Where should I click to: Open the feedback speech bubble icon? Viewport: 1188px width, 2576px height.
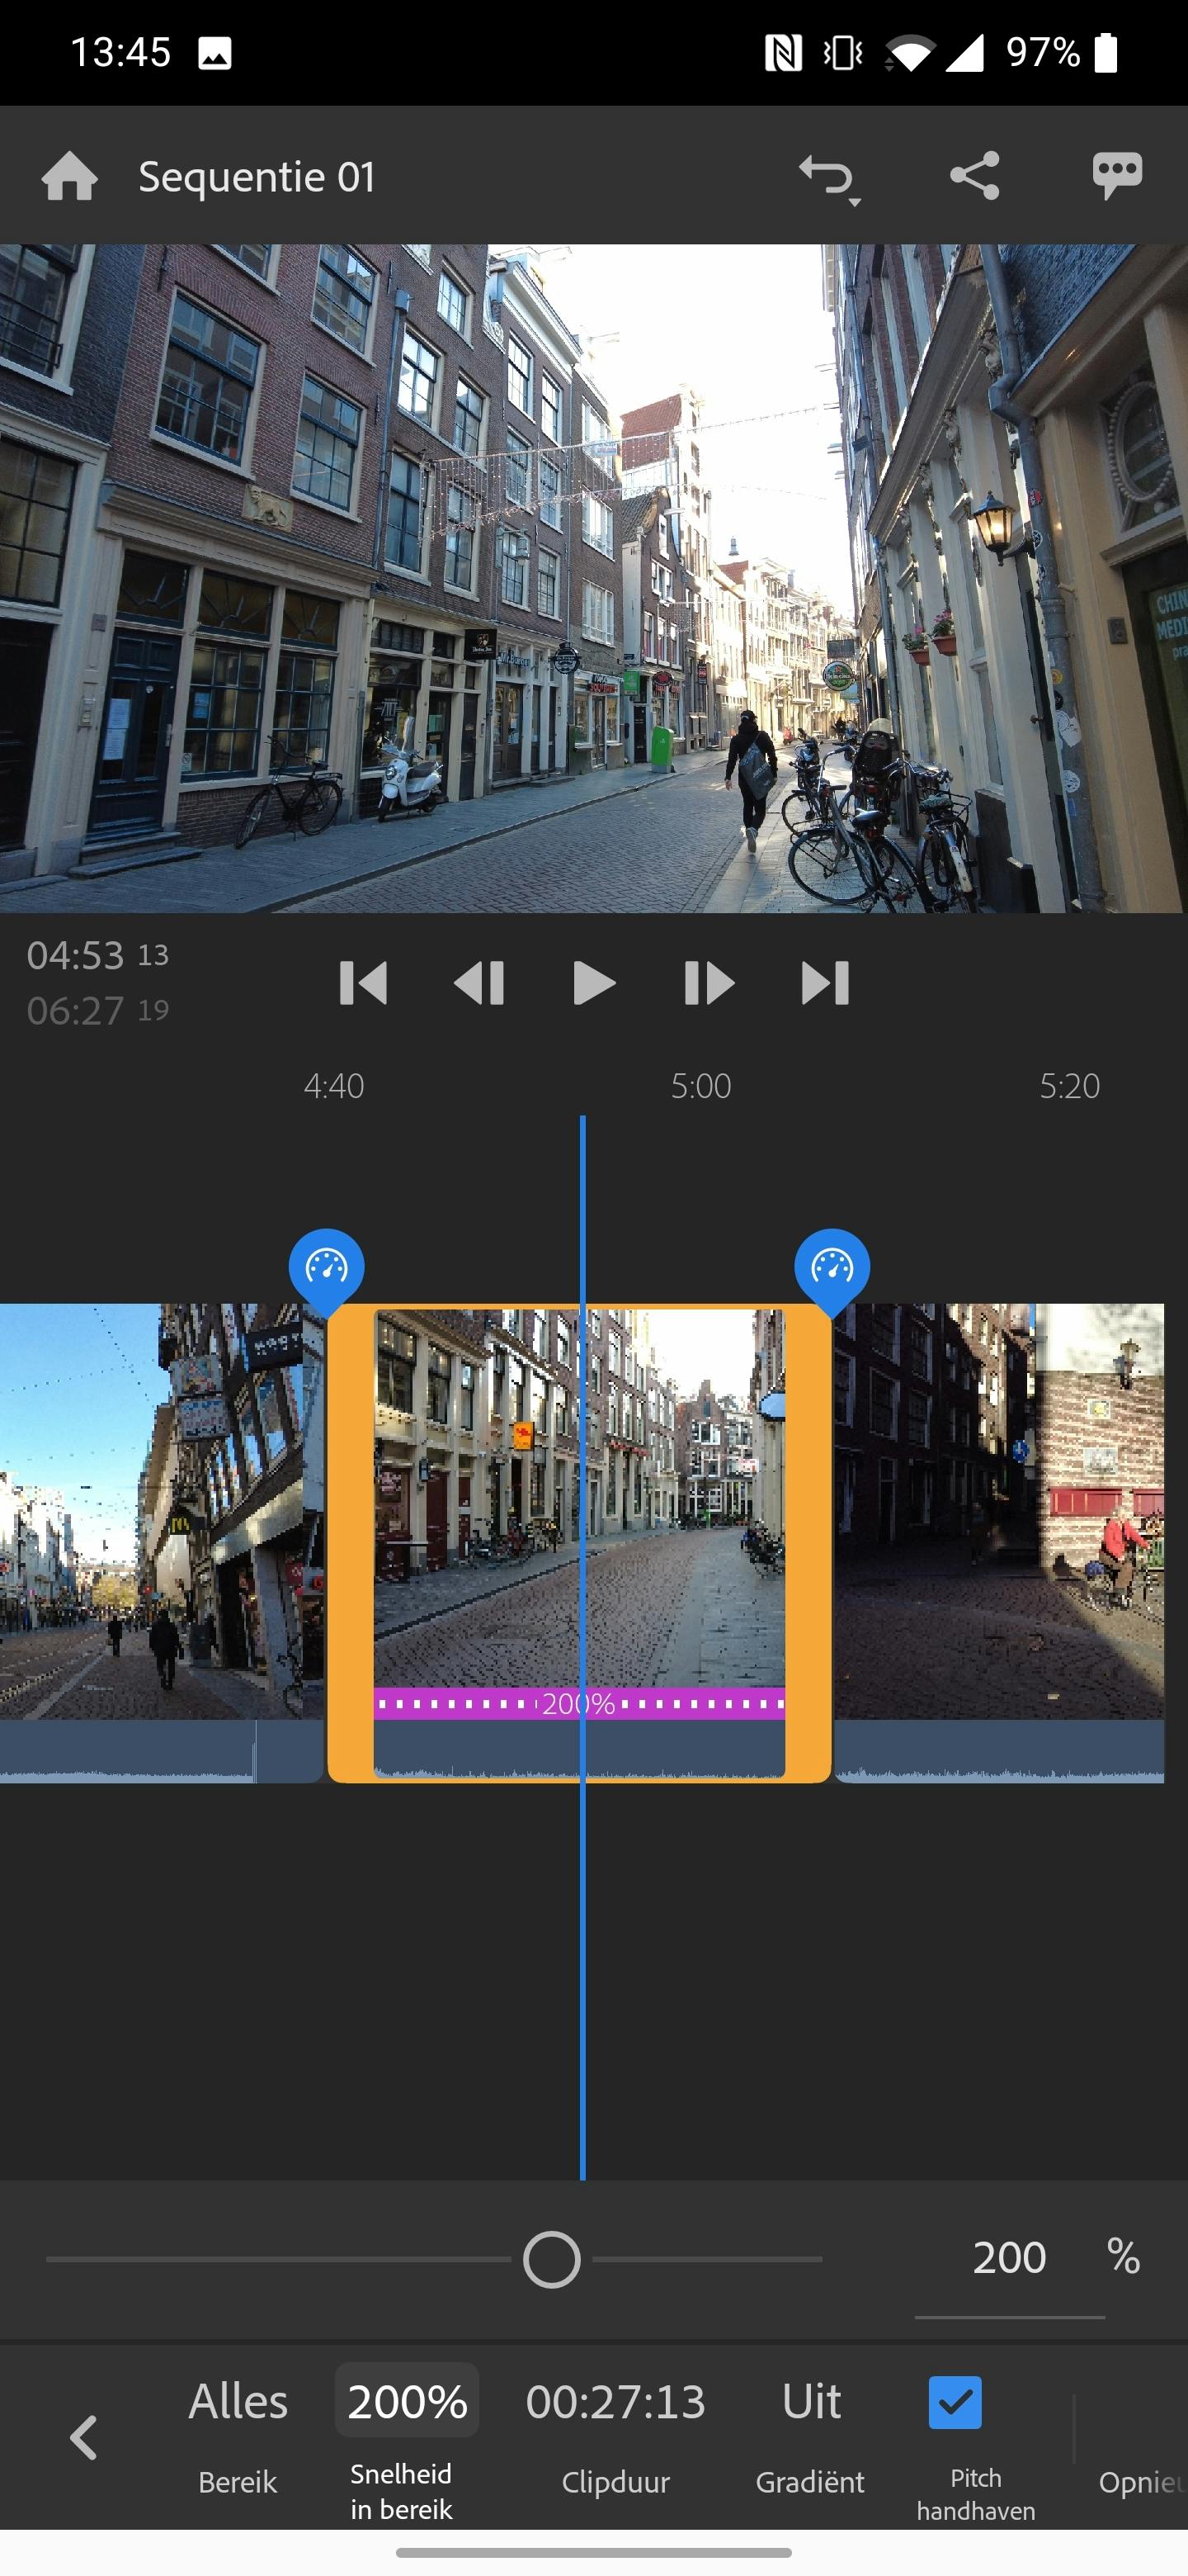click(1117, 176)
